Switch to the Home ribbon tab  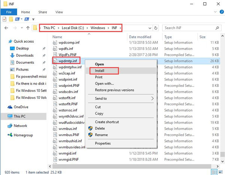[x=25, y=12]
